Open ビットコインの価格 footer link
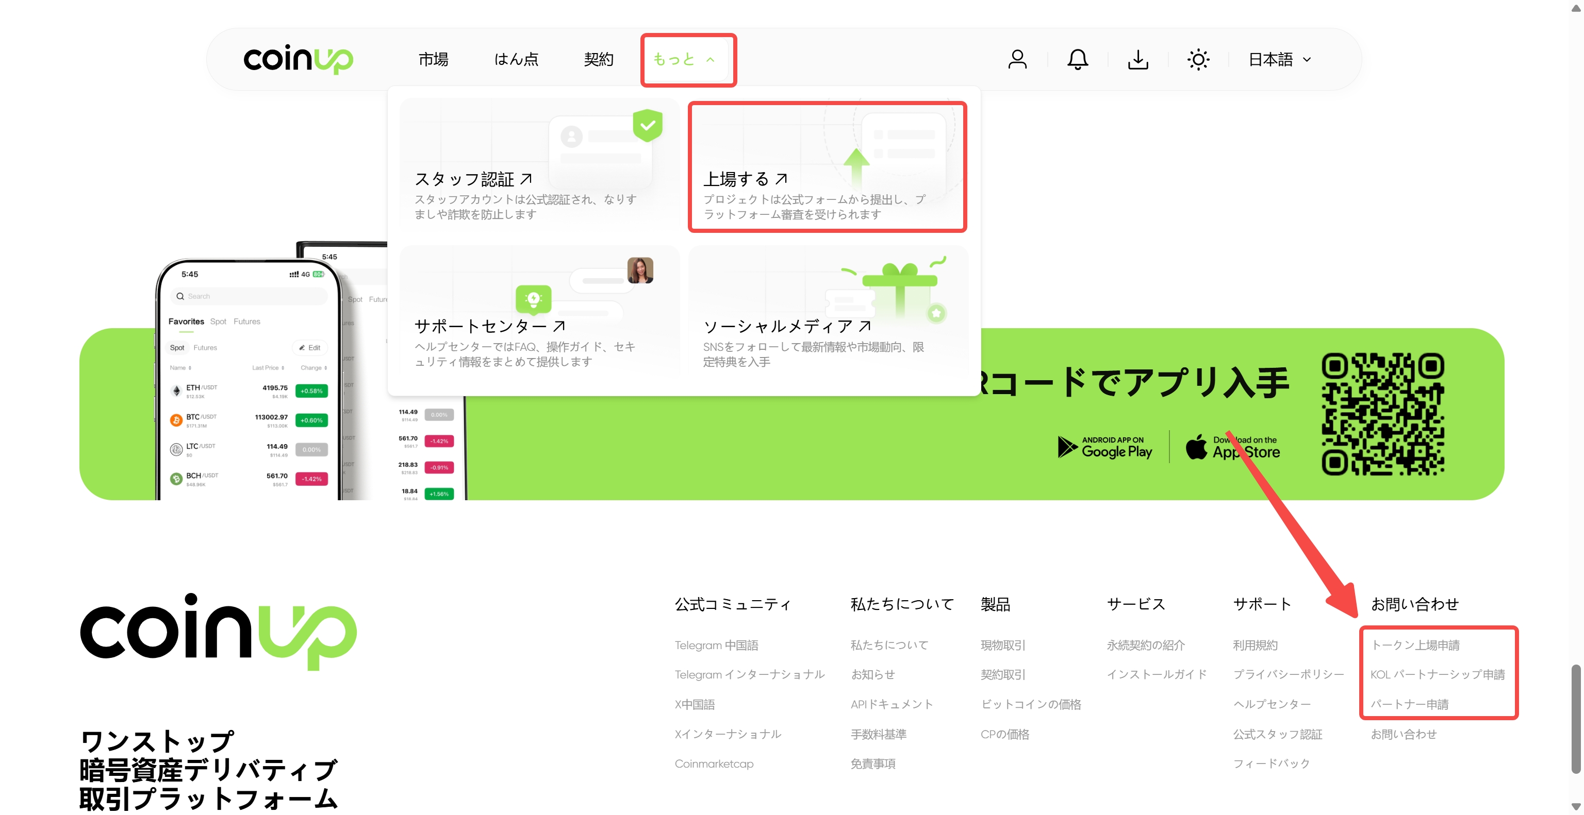1584x815 pixels. 1031,704
